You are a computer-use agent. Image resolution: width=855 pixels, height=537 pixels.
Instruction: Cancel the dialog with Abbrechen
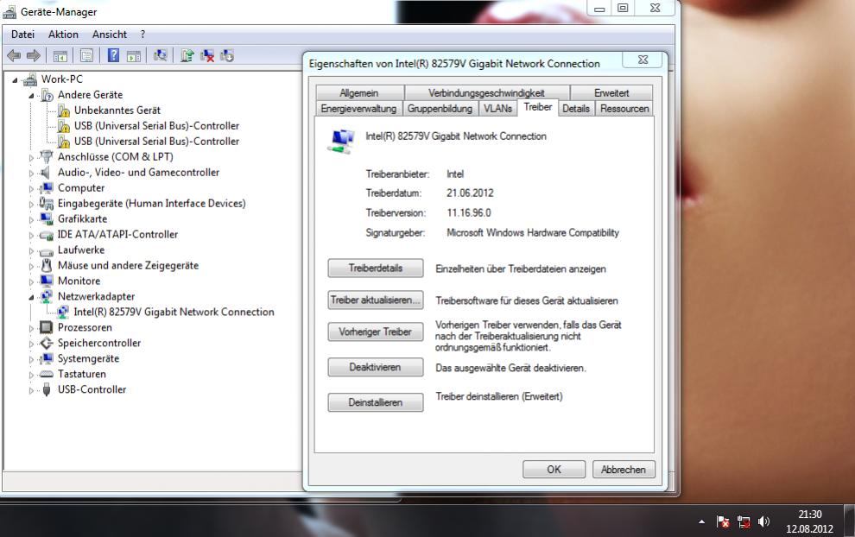(x=624, y=470)
